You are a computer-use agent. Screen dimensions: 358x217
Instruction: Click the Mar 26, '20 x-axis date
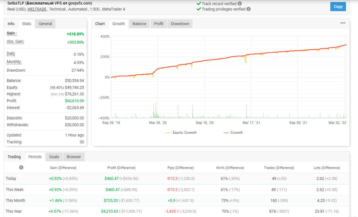pos(158,123)
